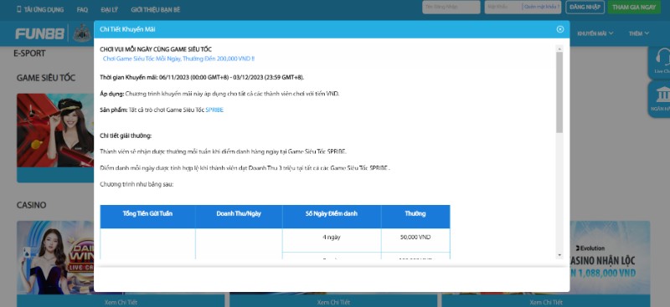
Task: Click the dialog vertical scrollbar thumb
Action: pos(559,93)
